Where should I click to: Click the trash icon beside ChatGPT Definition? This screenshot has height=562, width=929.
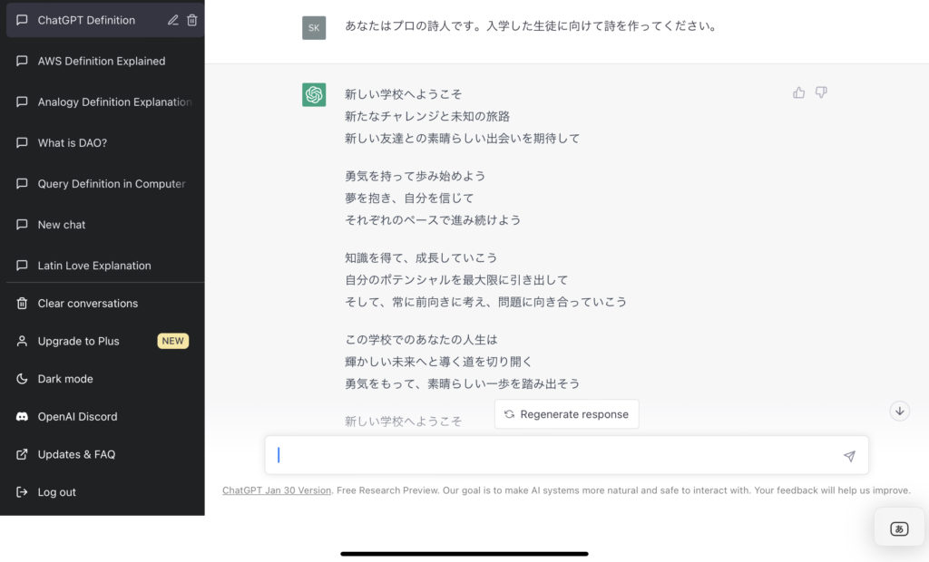(192, 20)
